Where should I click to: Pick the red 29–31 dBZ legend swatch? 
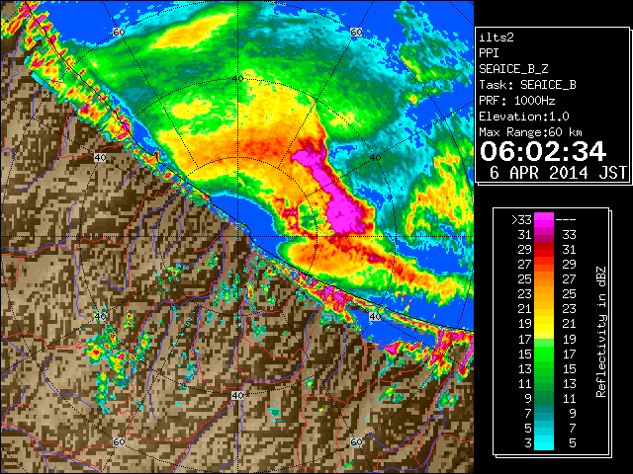(x=544, y=250)
